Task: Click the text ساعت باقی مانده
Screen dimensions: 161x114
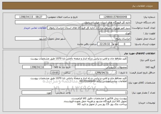Action: [87, 44]
